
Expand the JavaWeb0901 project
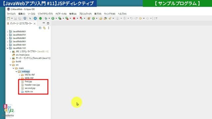(8, 42)
